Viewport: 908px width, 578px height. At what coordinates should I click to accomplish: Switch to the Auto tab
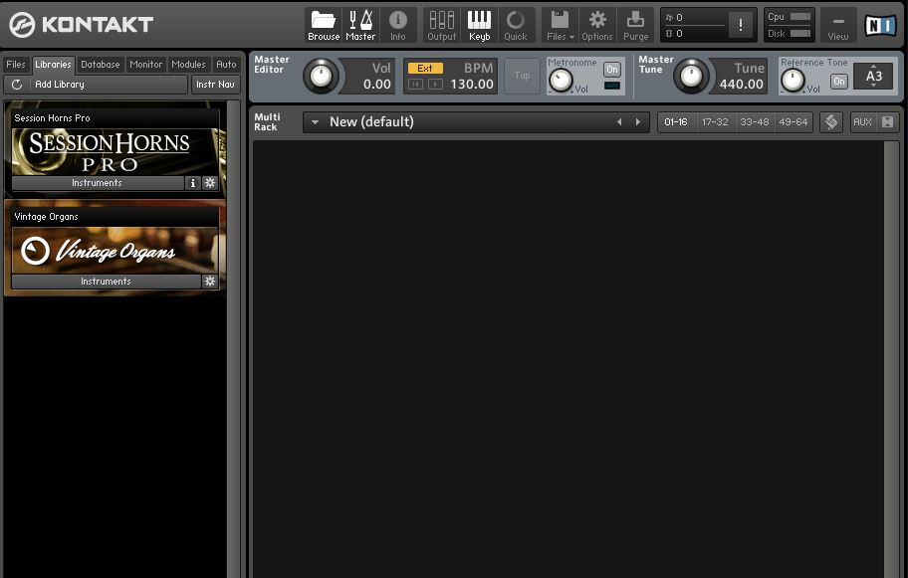click(x=226, y=65)
